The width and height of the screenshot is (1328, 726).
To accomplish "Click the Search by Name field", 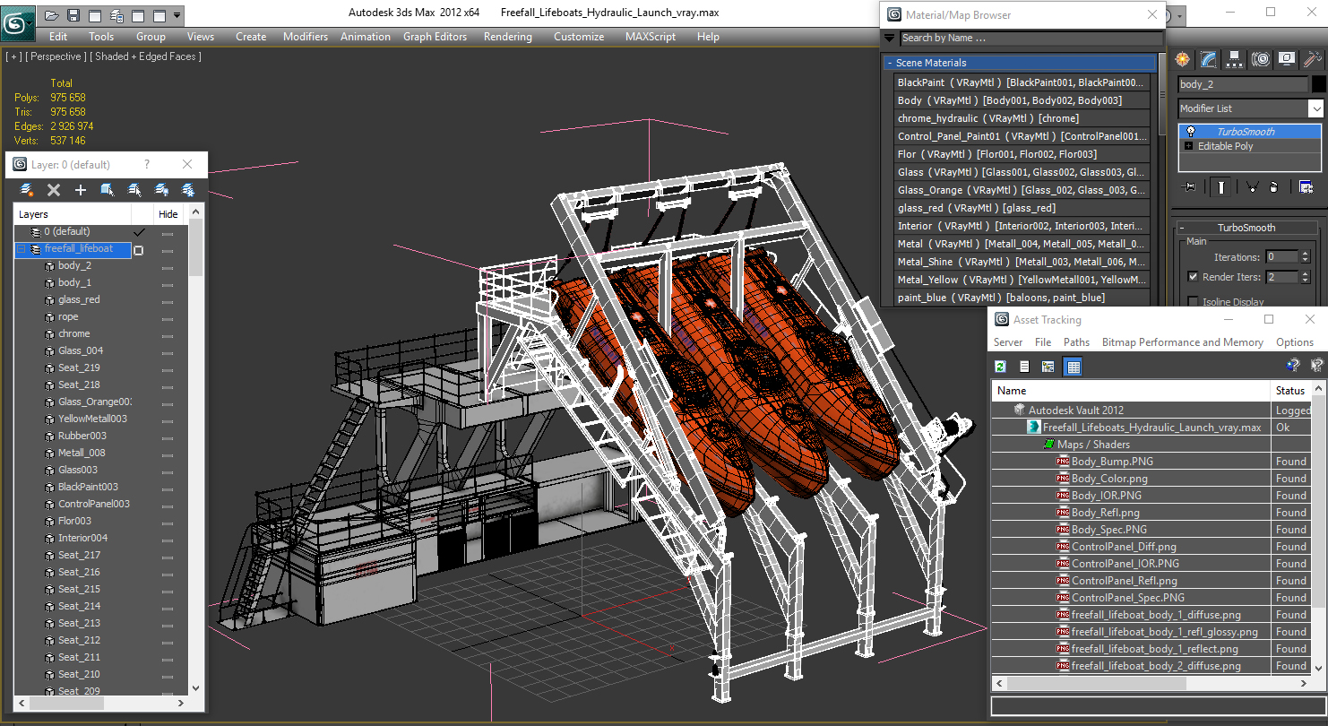I will coord(1030,38).
